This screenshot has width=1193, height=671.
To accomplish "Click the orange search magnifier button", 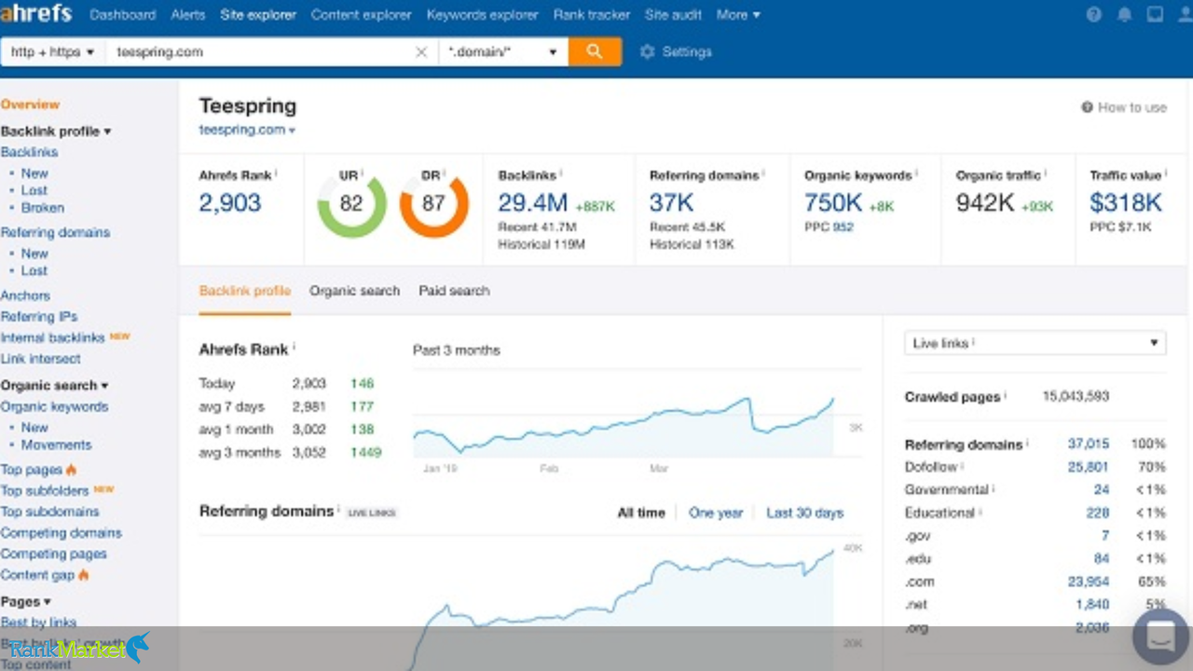I will (595, 52).
